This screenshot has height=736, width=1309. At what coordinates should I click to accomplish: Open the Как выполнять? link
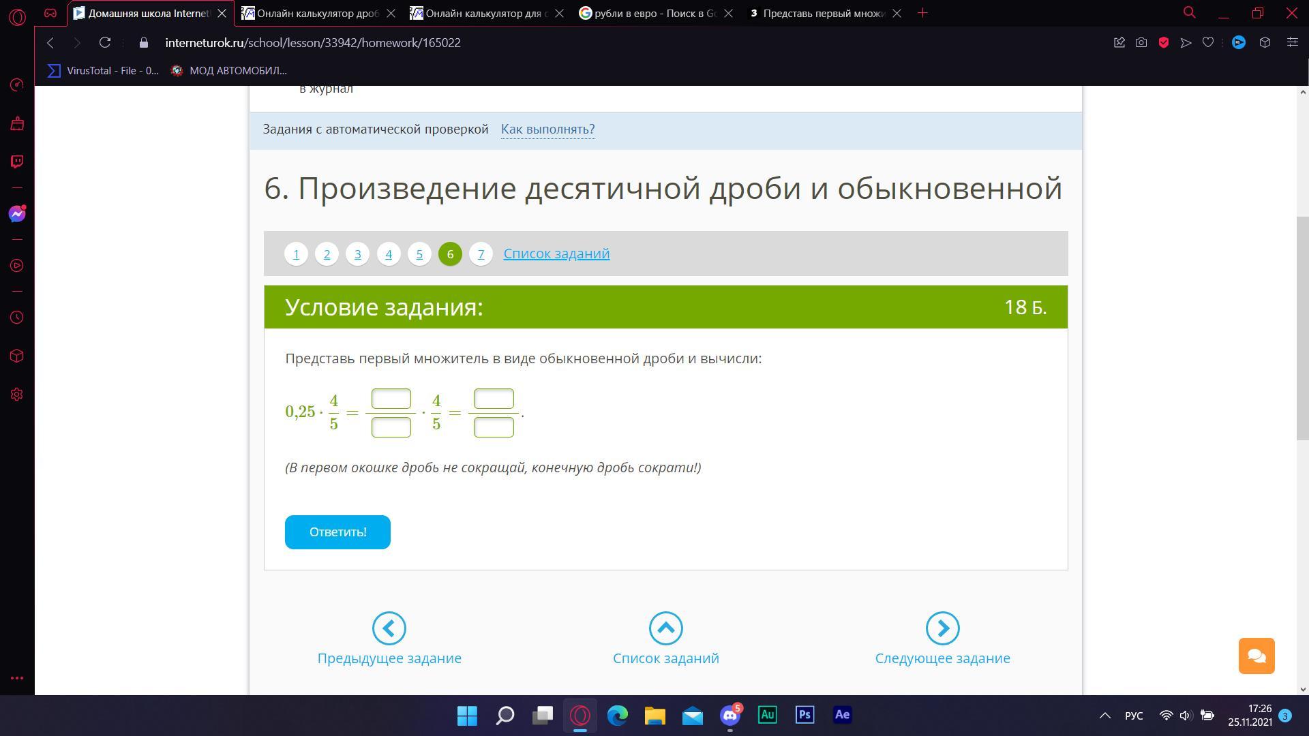tap(547, 129)
